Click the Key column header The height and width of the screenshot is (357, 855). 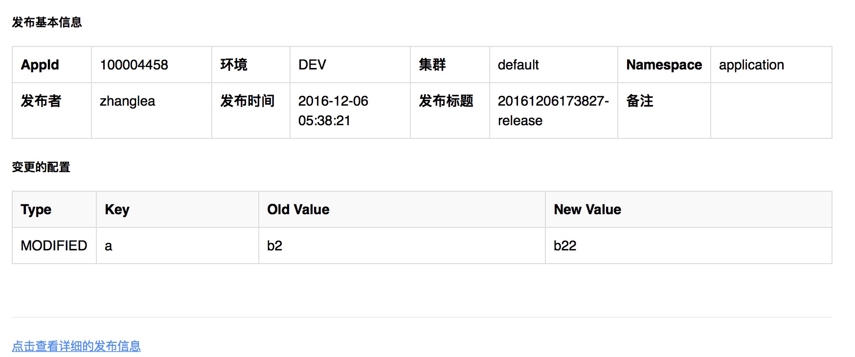tap(117, 210)
